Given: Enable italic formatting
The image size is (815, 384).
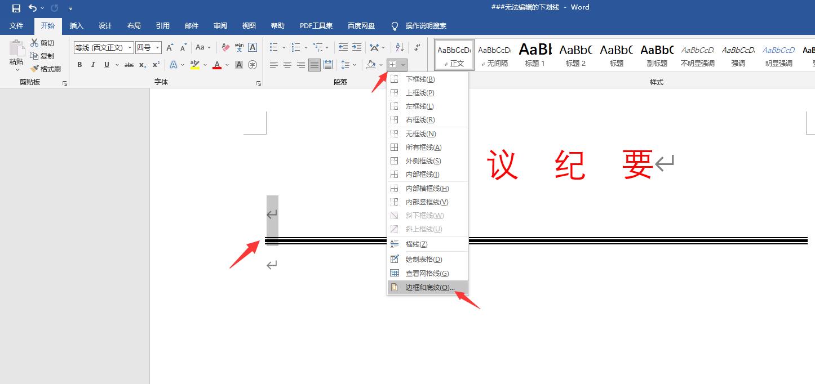Looking at the screenshot, I should pyautogui.click(x=92, y=65).
